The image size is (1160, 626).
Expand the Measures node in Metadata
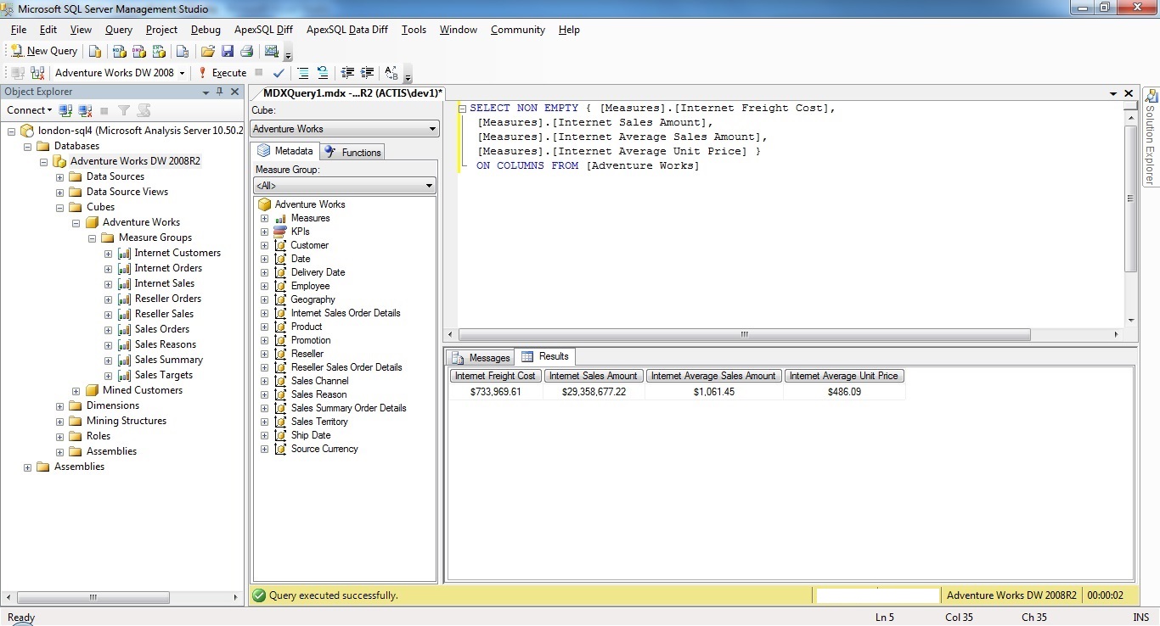point(264,218)
